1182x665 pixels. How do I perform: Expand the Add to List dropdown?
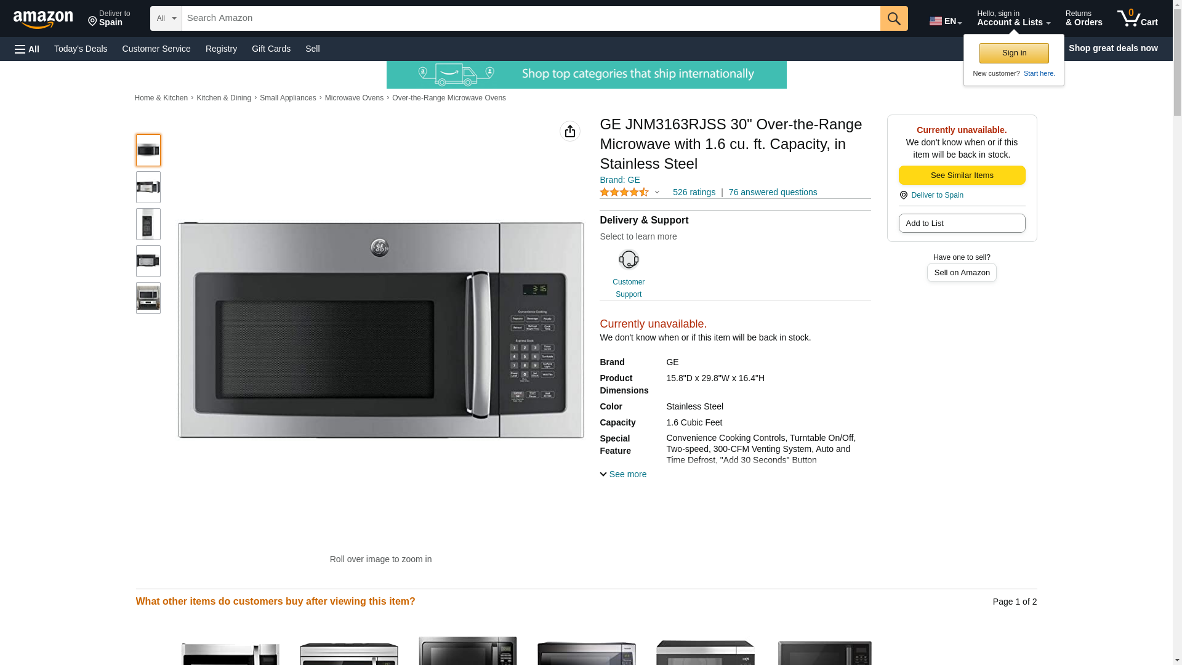click(962, 223)
